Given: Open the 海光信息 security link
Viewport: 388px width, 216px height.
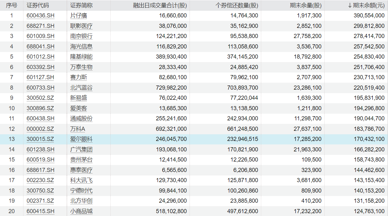Looking at the screenshot, I should pos(81,47).
